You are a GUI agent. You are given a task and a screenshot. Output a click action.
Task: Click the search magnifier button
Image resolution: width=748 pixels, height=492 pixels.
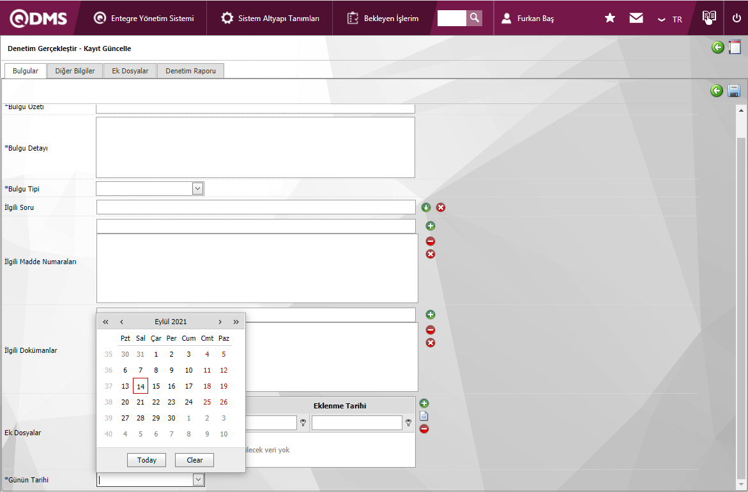click(x=474, y=18)
